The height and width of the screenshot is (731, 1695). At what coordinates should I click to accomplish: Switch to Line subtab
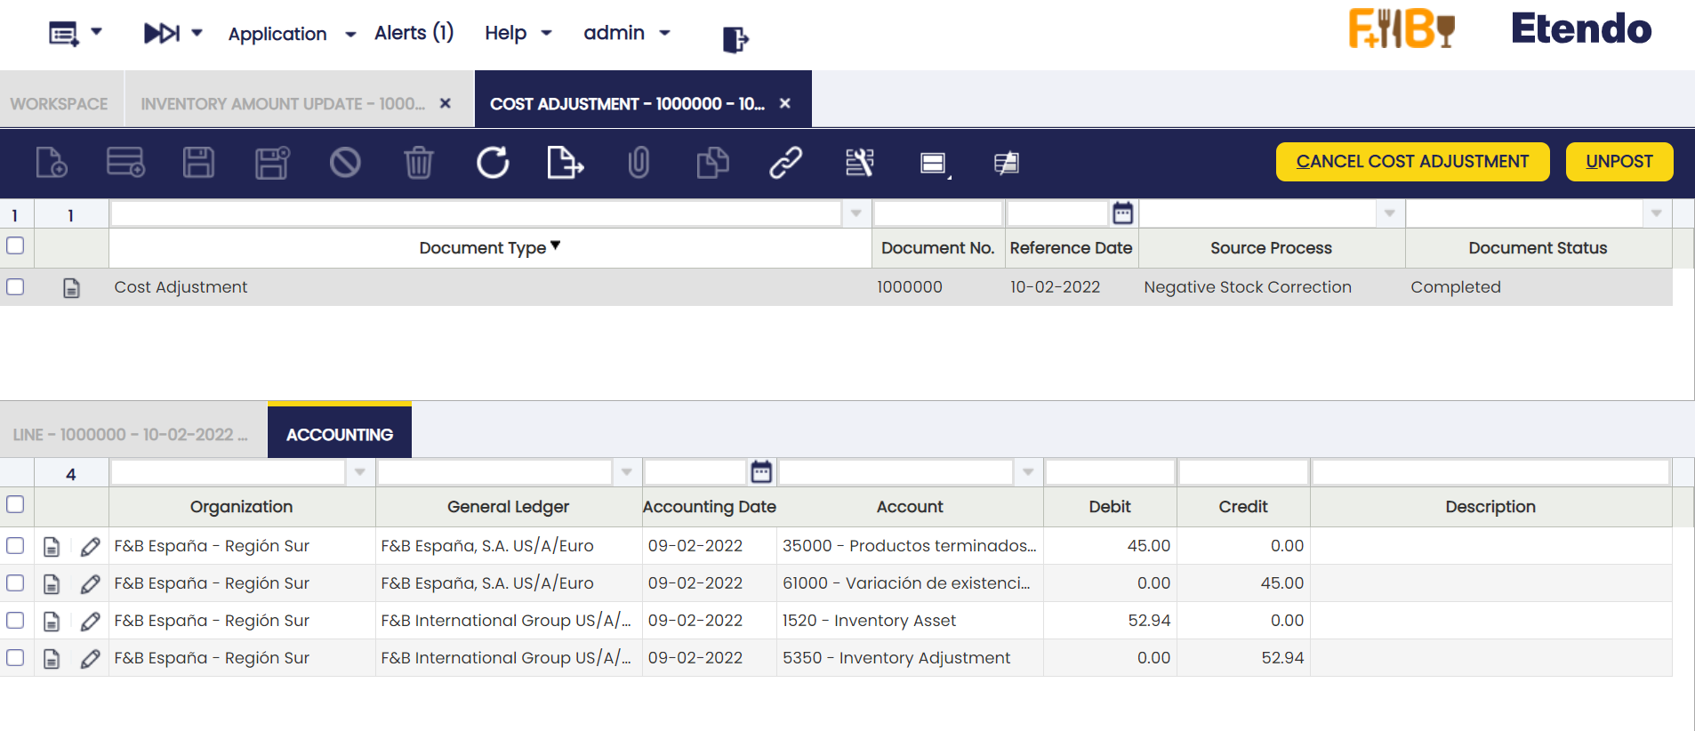point(130,435)
